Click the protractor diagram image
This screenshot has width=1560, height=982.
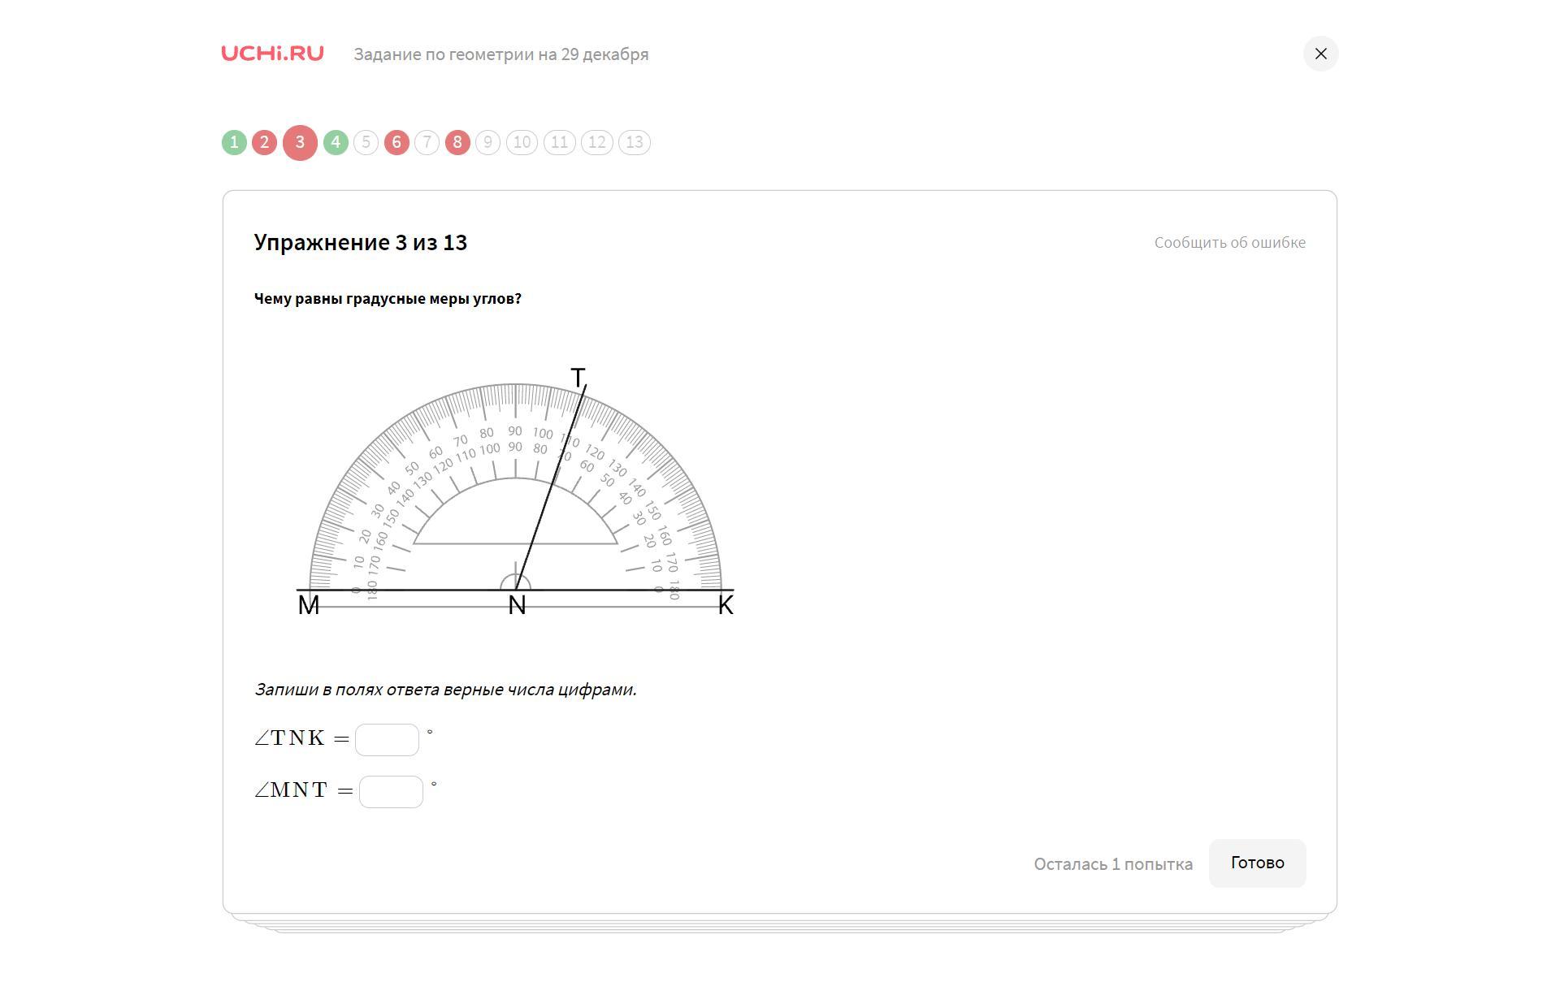click(x=515, y=495)
